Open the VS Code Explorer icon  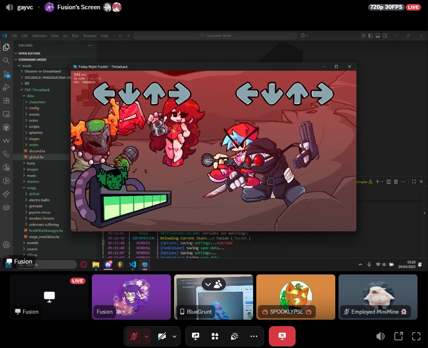pos(6,47)
